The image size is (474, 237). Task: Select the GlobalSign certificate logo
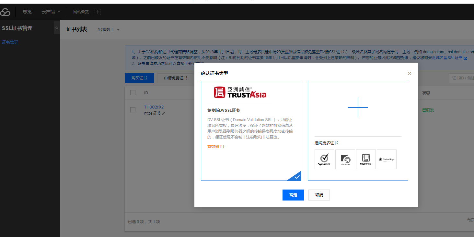tap(387, 159)
